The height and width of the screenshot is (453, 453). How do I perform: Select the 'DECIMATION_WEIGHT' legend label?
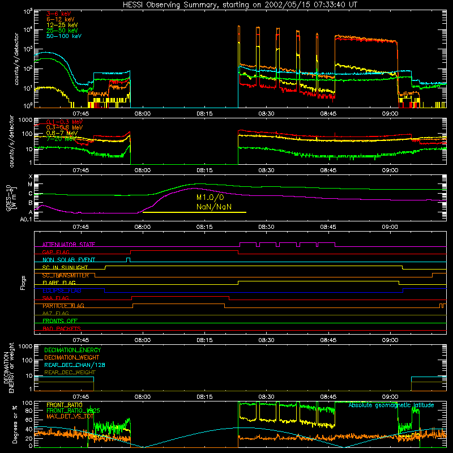pos(72,357)
